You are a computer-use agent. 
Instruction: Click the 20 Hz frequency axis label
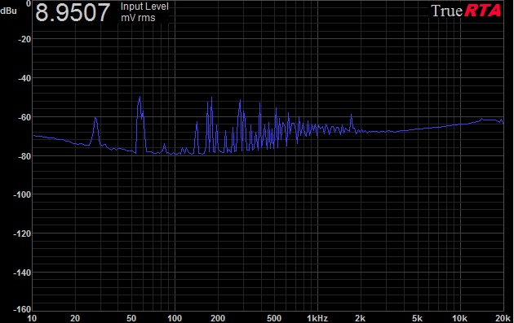click(x=75, y=318)
